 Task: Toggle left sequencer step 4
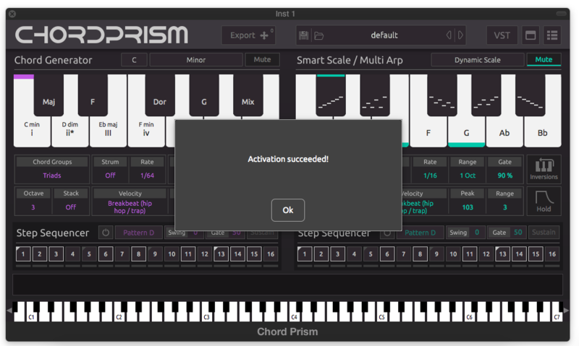[x=72, y=254]
